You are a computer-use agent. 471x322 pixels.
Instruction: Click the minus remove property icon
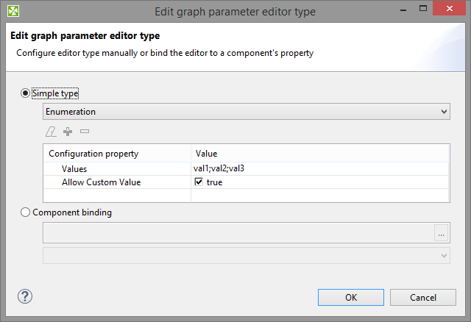pos(85,132)
